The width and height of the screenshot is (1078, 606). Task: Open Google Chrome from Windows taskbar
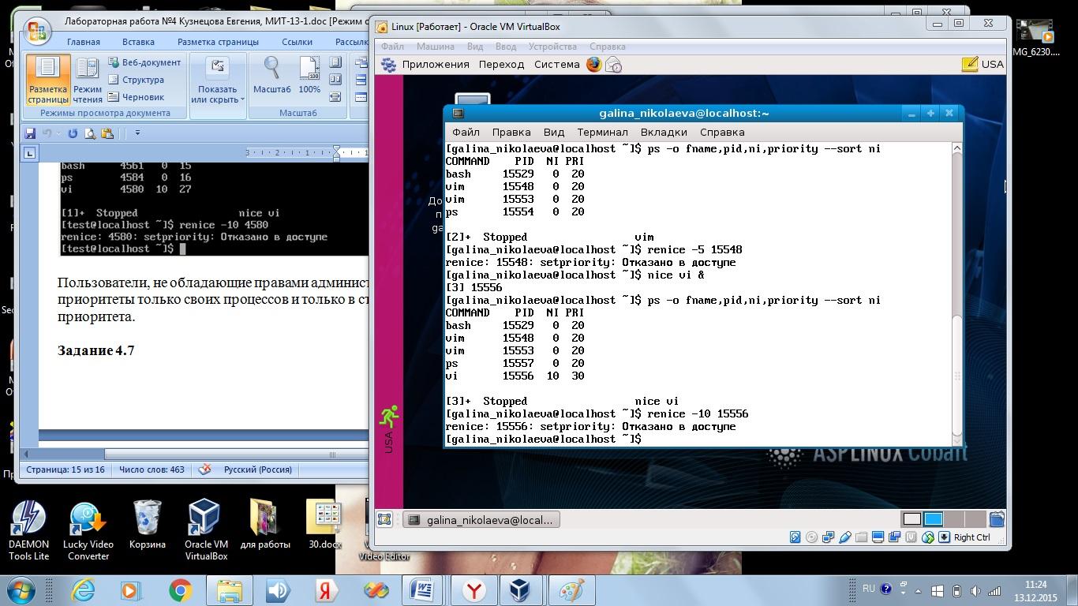(181, 590)
